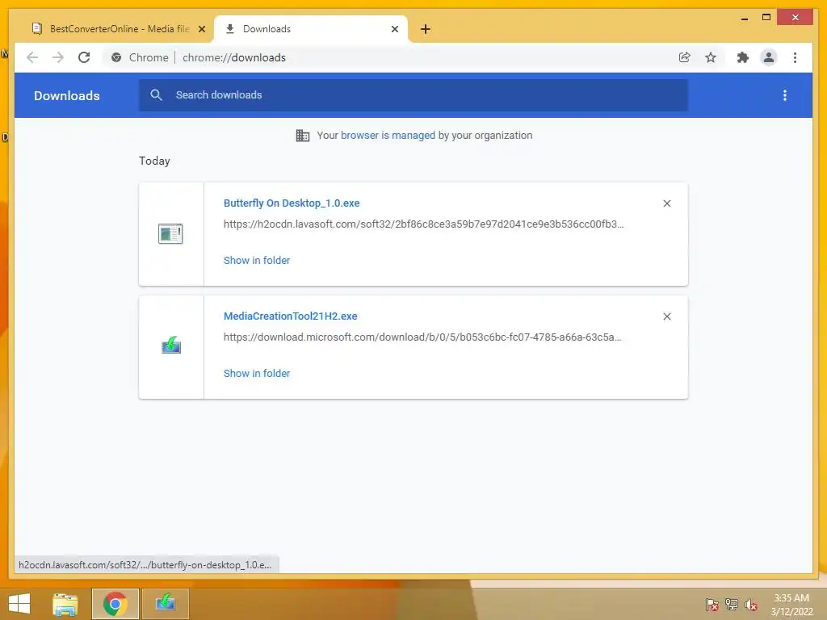The width and height of the screenshot is (827, 620).
Task: Open a new tab with plus button
Action: pyautogui.click(x=426, y=29)
